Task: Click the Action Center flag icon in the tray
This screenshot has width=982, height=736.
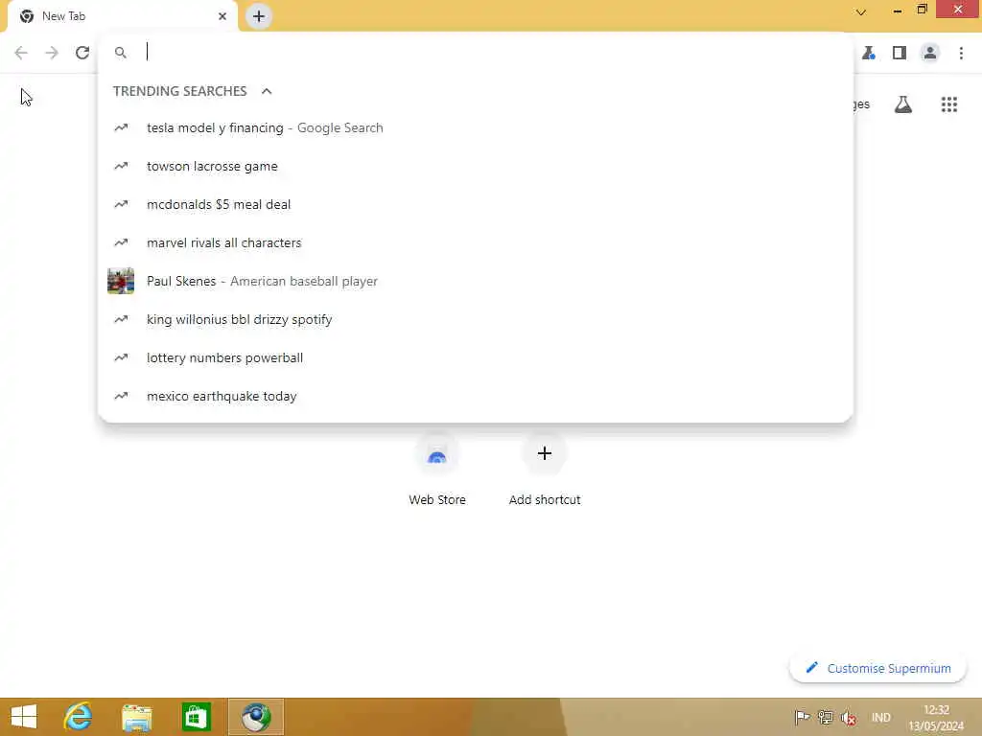Action: [802, 718]
